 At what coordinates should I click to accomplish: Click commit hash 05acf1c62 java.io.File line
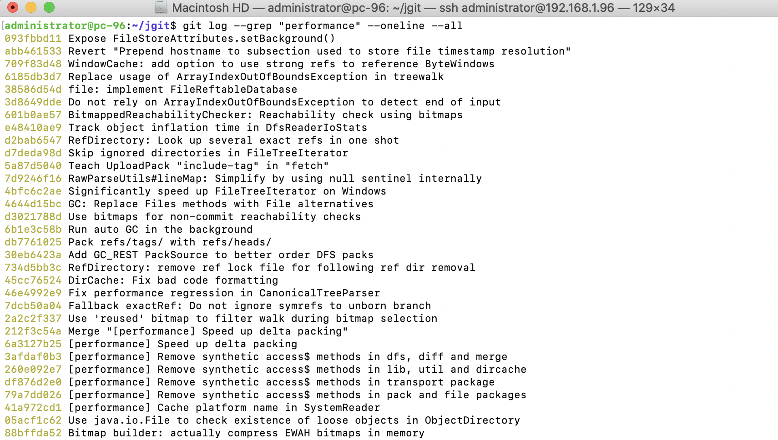click(x=33, y=420)
